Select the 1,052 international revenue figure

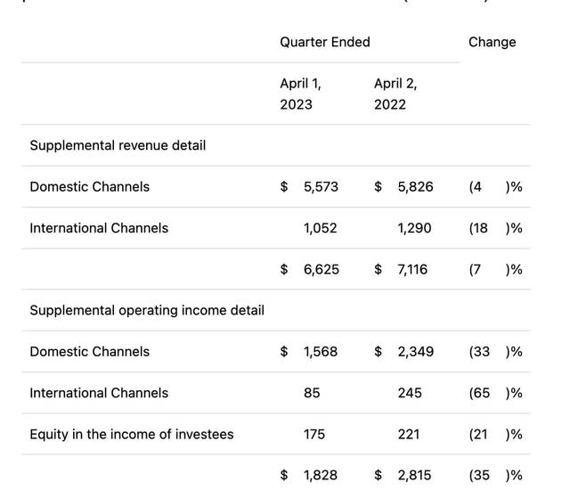pos(320,228)
